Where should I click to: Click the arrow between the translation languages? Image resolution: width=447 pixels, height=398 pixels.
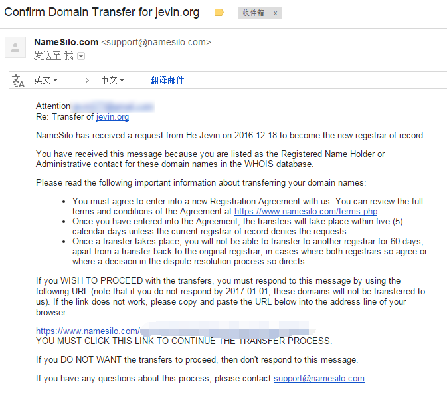(87, 81)
